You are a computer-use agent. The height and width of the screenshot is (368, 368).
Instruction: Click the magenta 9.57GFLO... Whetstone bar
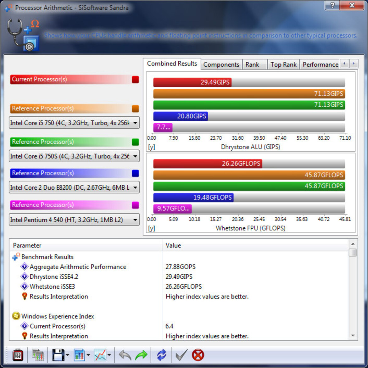172,209
